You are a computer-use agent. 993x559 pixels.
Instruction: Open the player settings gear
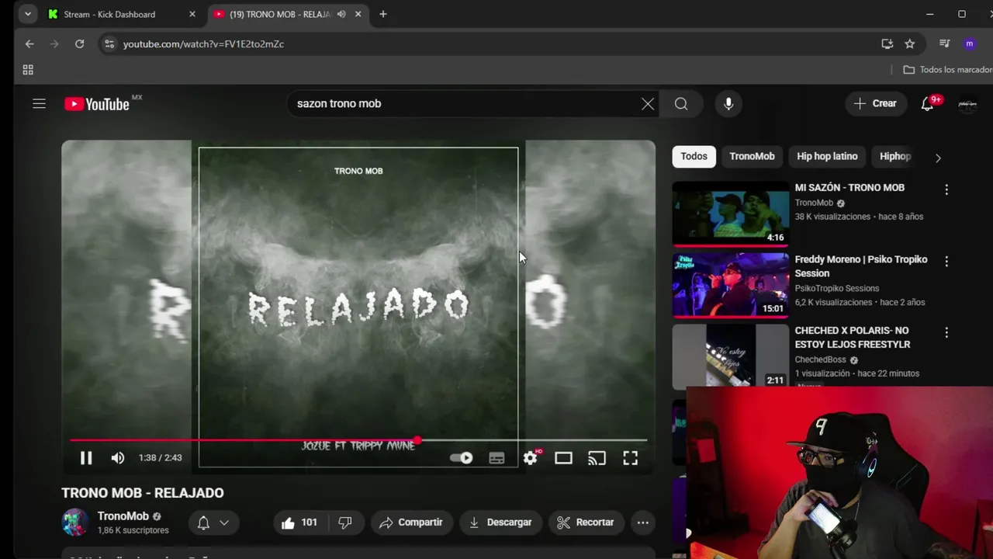(x=531, y=458)
